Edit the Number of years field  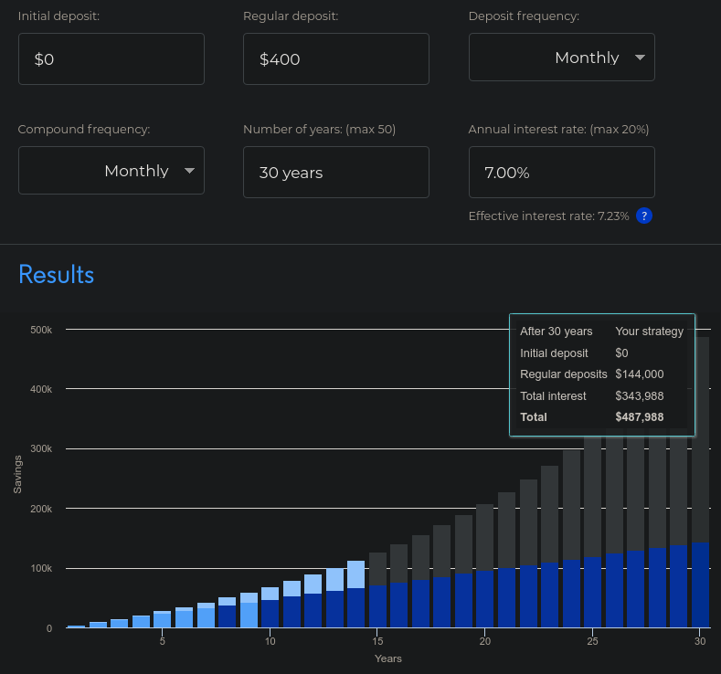coord(336,173)
